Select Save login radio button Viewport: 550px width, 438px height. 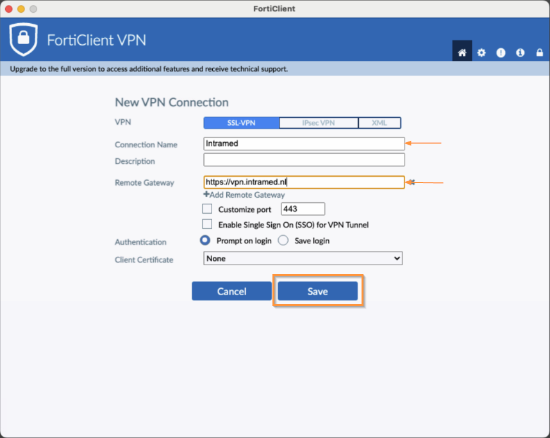coord(283,241)
